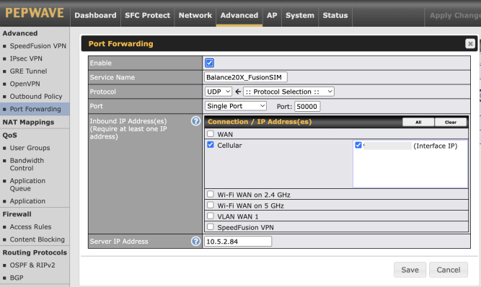Open the UDP protocol dropdown
The image size is (481, 287).
218,92
